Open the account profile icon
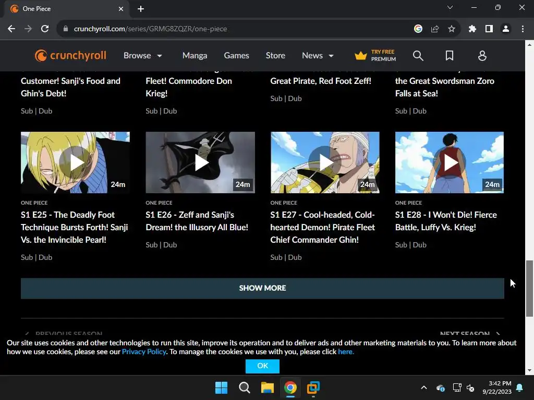Image resolution: width=534 pixels, height=400 pixels. click(482, 55)
